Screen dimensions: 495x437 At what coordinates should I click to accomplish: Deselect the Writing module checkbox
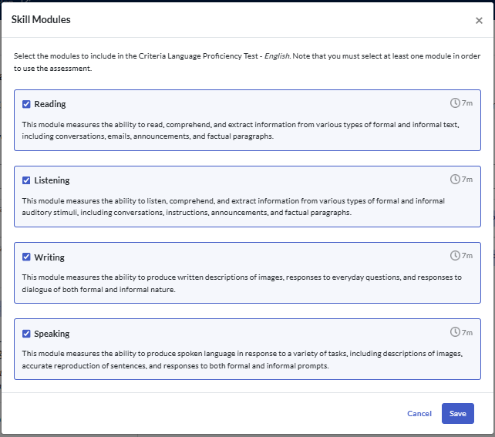coord(26,257)
